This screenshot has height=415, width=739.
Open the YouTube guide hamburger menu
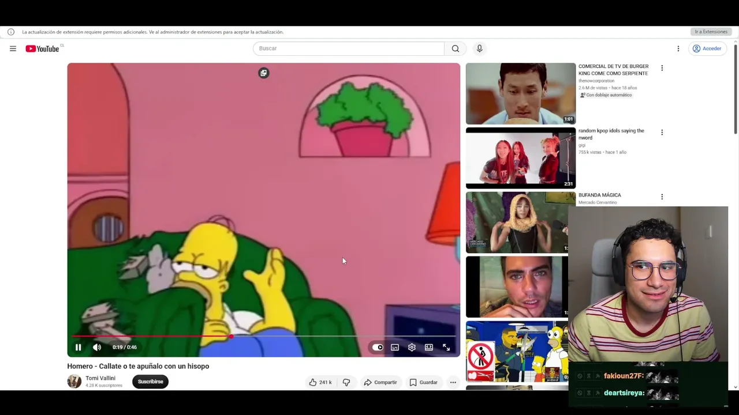pos(13,48)
